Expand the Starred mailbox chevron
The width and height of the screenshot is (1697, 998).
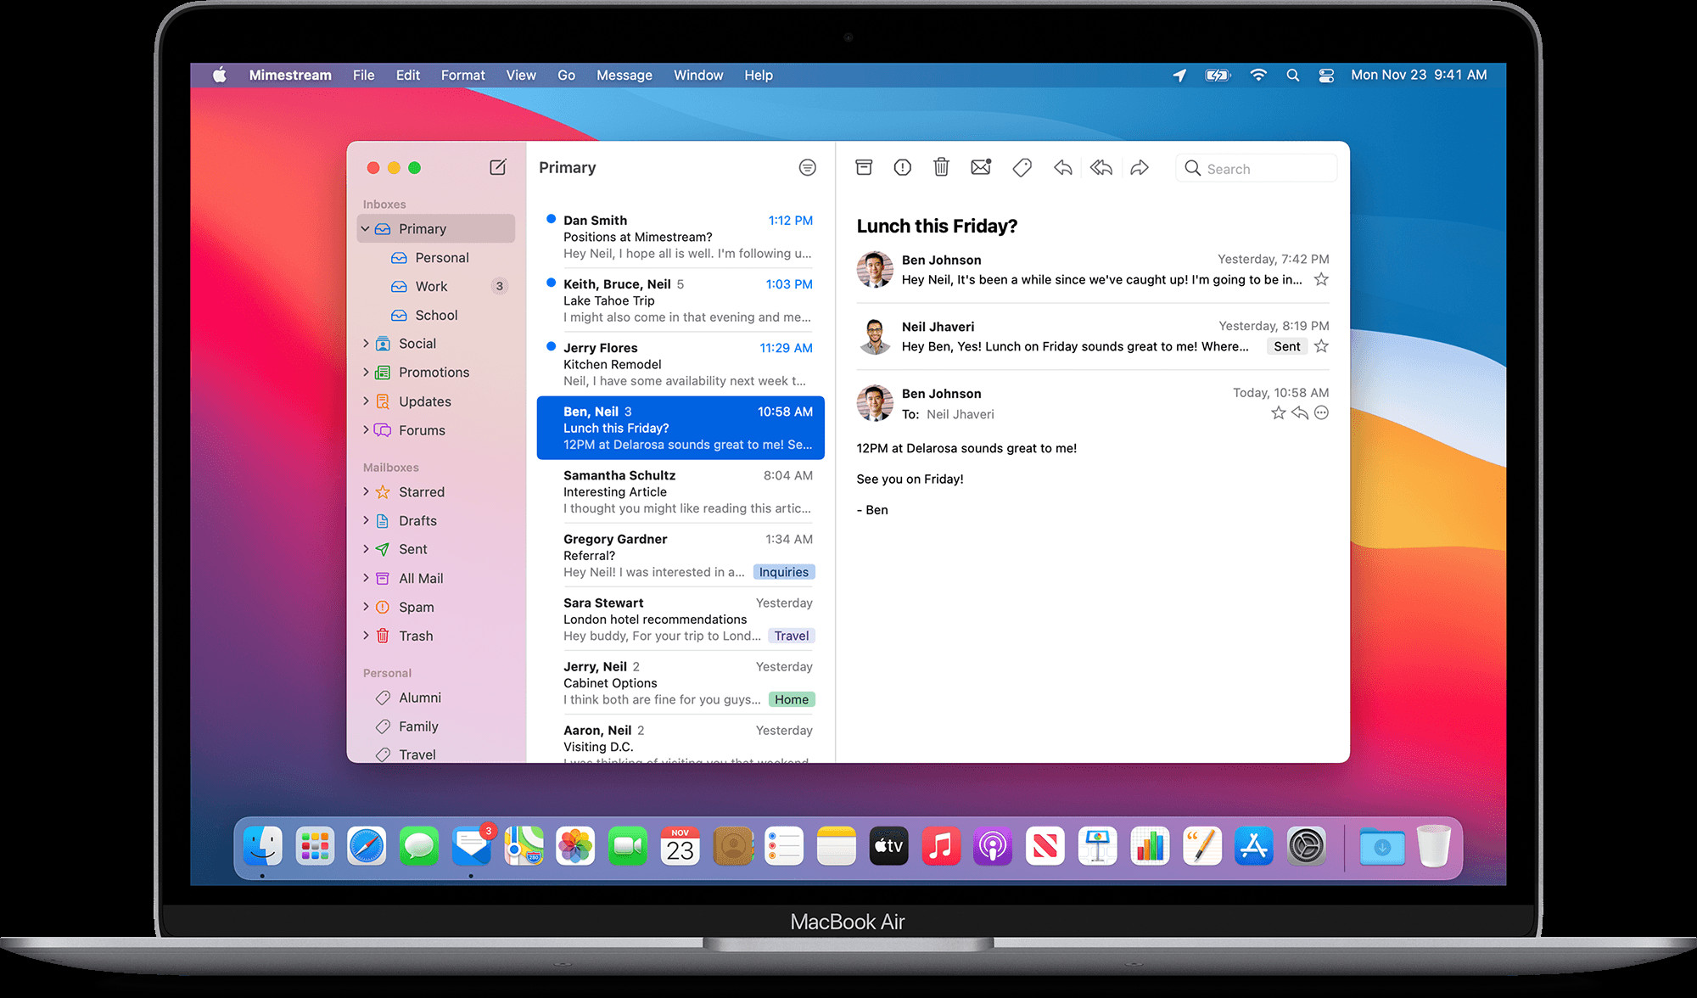tap(366, 492)
